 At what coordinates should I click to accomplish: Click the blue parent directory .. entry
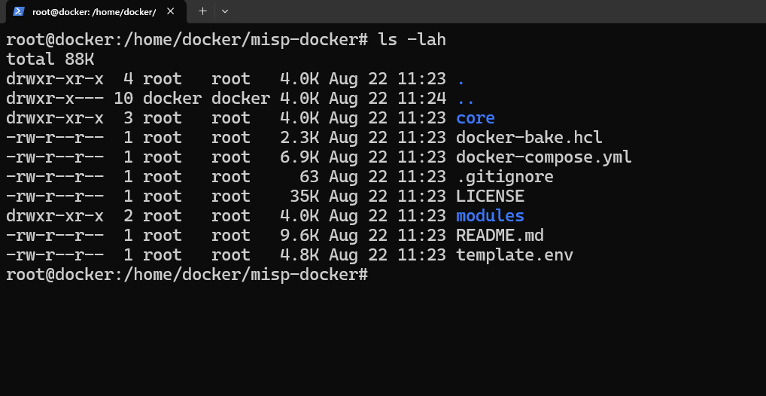tap(466, 100)
